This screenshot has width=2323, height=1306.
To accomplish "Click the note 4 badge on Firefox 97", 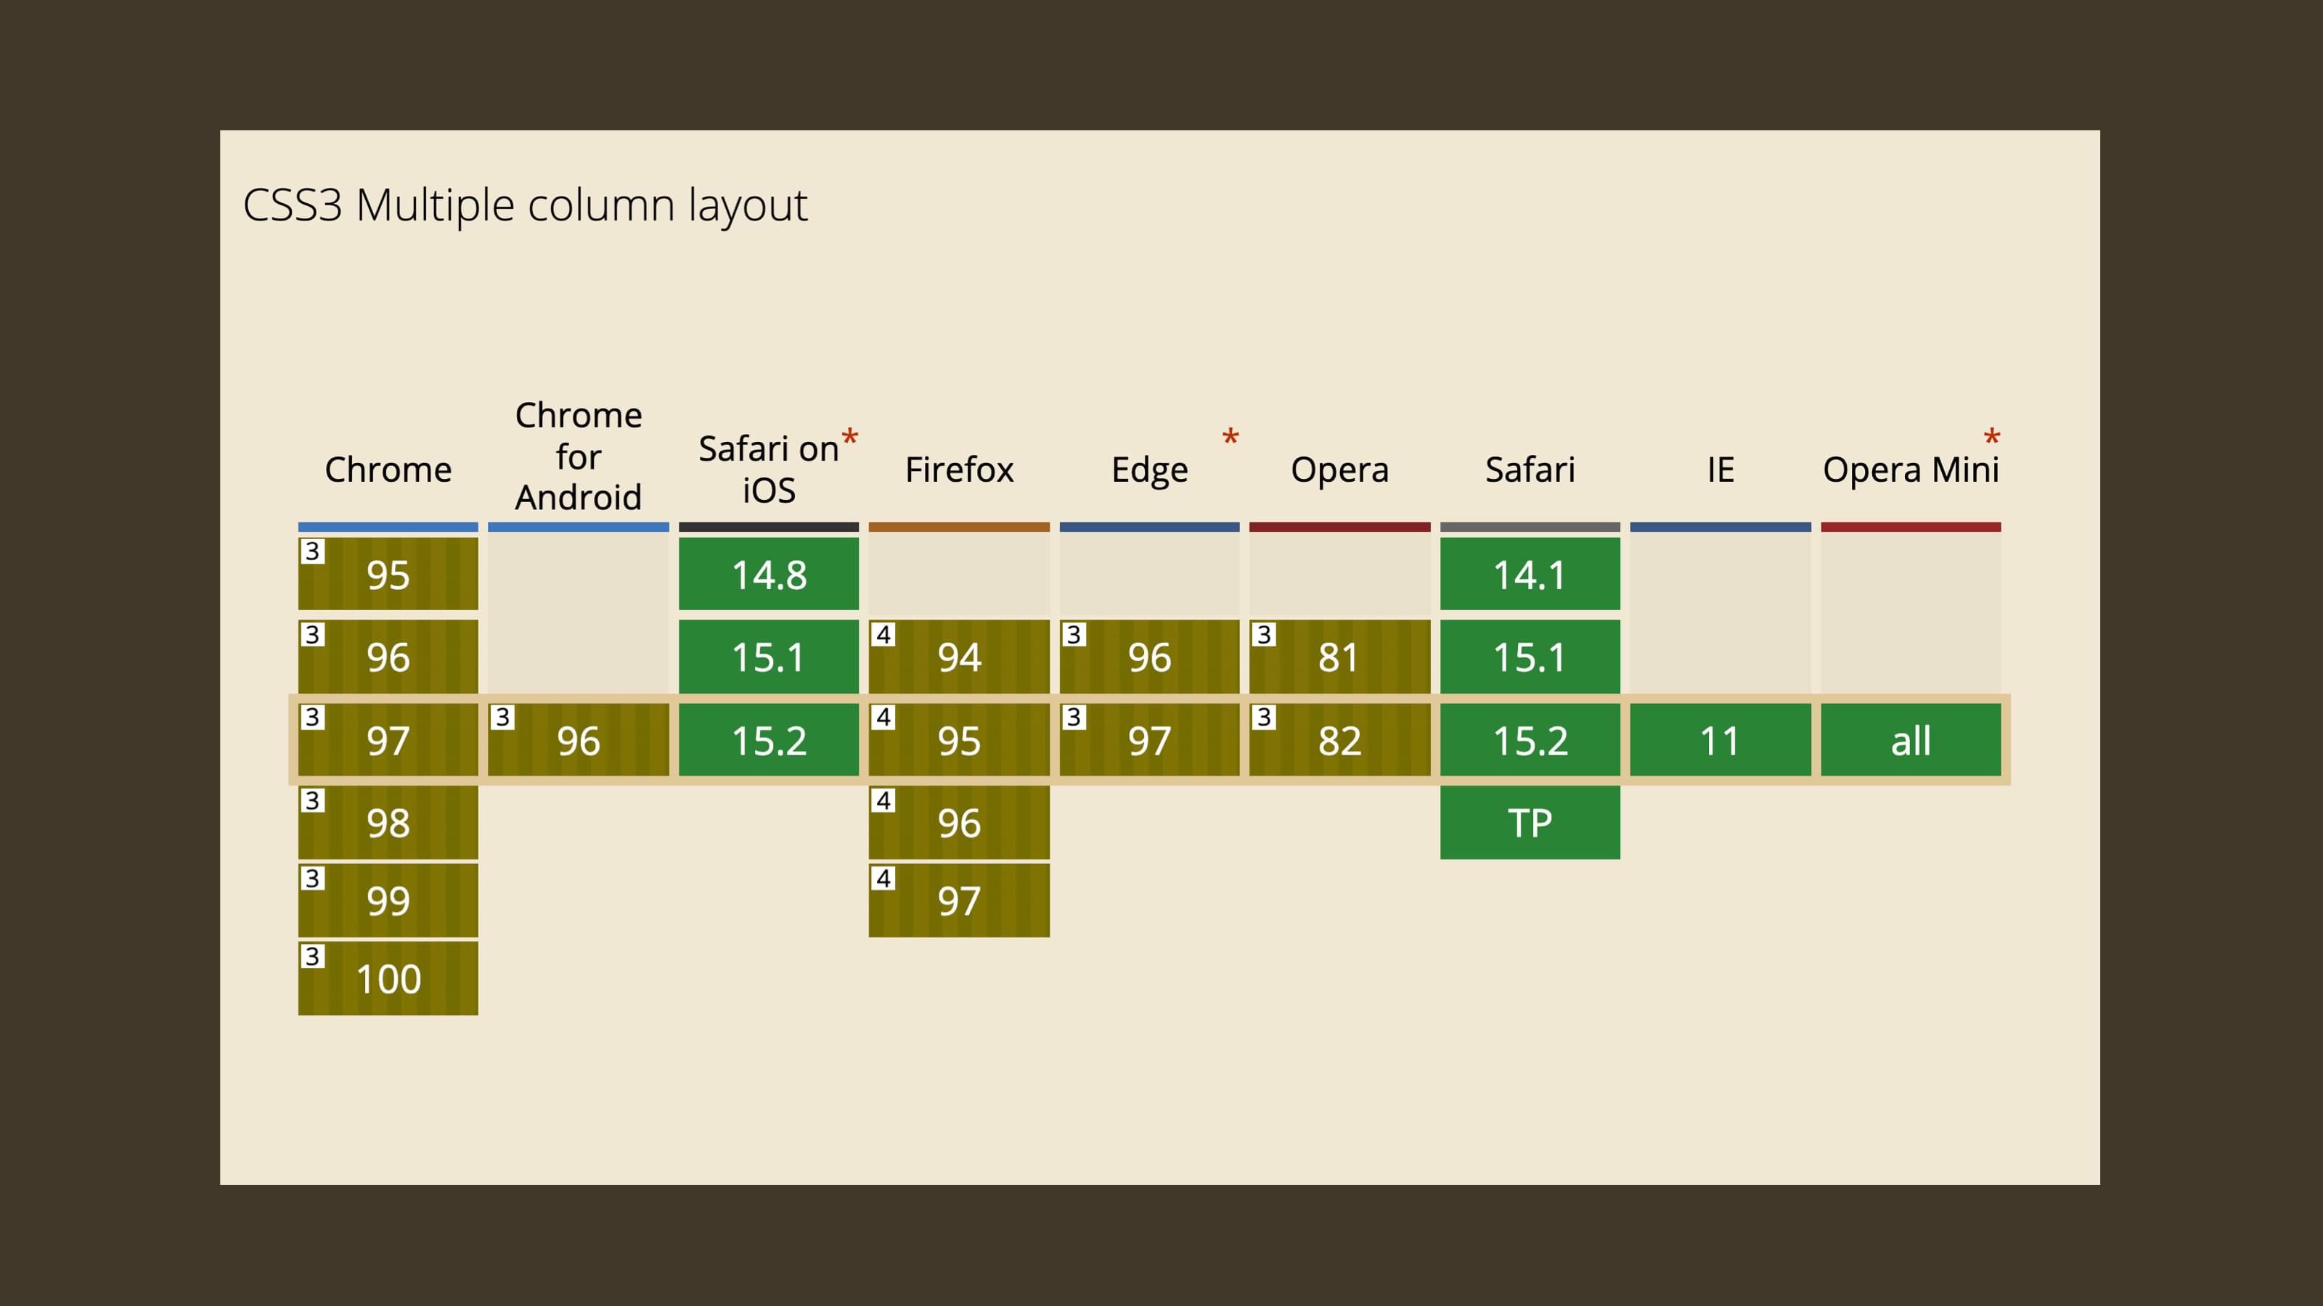I will [x=883, y=878].
